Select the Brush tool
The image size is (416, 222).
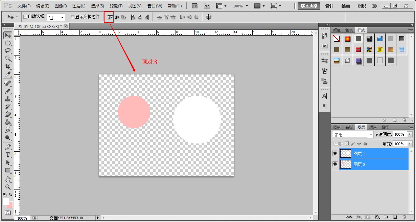(8, 91)
